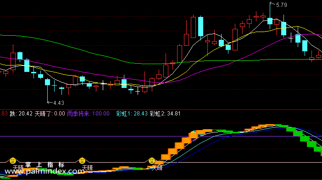Click the 掌上指标 watermark text

coord(45,164)
